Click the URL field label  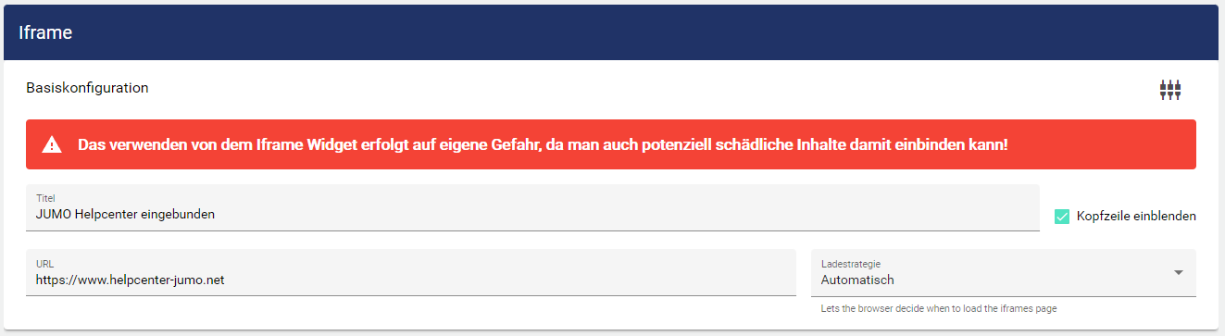pyautogui.click(x=44, y=264)
